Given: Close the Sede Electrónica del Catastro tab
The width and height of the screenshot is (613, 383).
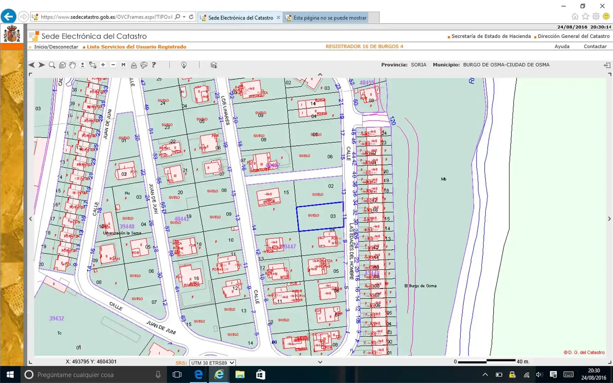Looking at the screenshot, I should pos(278,17).
